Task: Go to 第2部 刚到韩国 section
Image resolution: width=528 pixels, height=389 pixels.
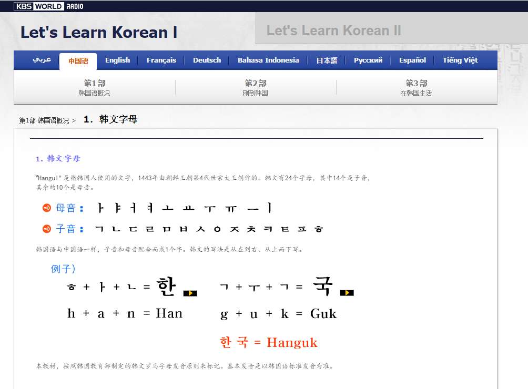Action: point(256,88)
